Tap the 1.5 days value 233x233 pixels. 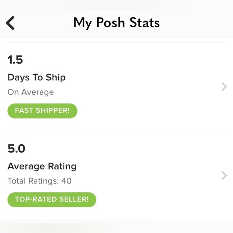pos(15,60)
